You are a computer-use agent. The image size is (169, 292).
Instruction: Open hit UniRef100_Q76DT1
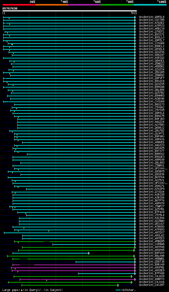point(152,32)
